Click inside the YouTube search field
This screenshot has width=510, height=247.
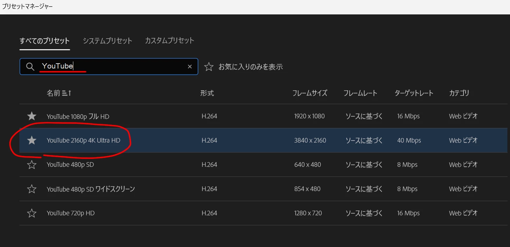point(109,66)
